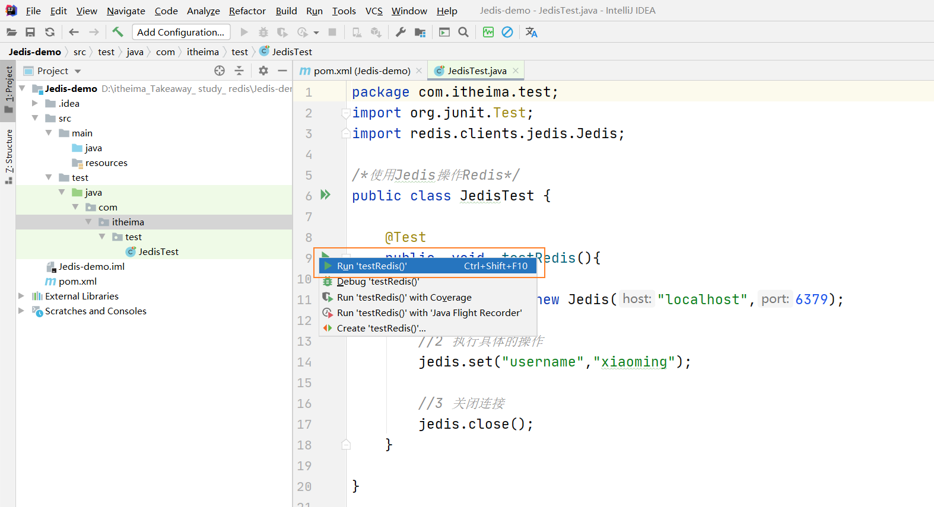Collapse the Jedis-demo root node
Image resolution: width=934 pixels, height=507 pixels.
click(23, 88)
